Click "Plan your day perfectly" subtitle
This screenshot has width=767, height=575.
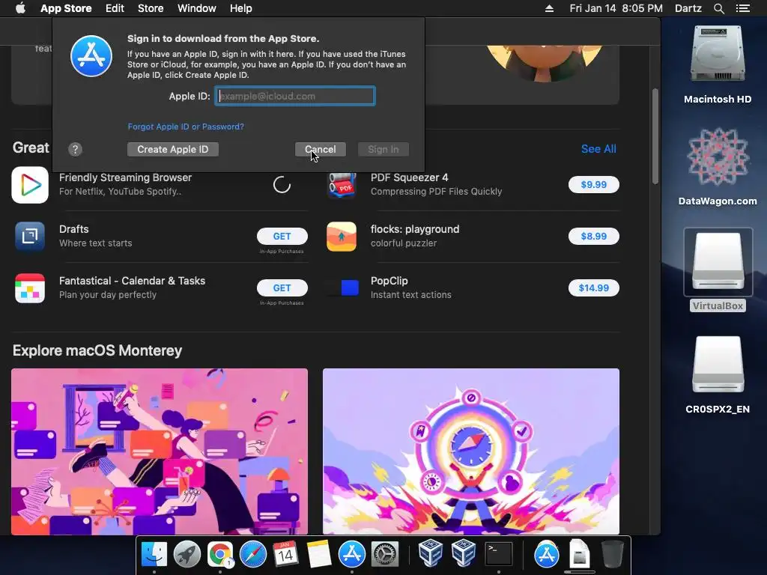108,295
